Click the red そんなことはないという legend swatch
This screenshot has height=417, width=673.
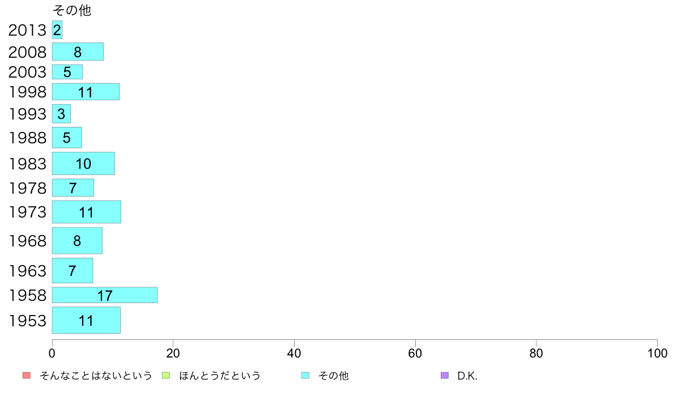27,375
